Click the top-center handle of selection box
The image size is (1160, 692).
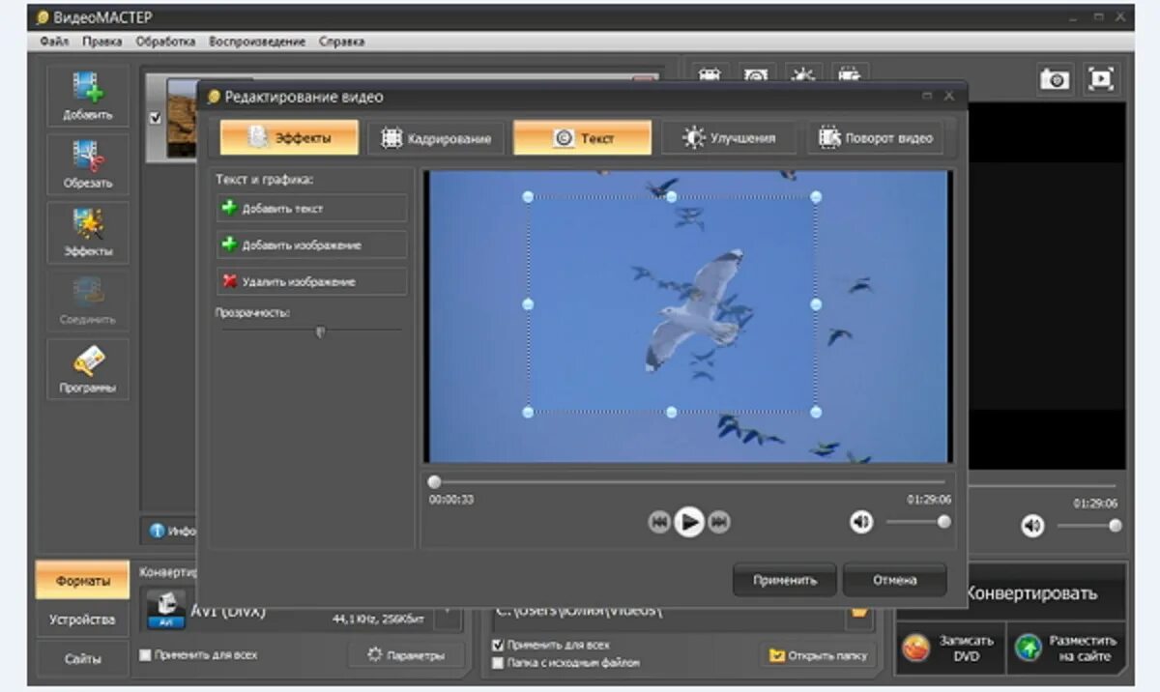pos(672,196)
